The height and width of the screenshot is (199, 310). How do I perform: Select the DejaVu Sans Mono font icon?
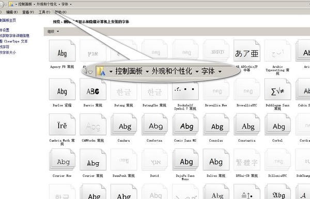(185, 159)
